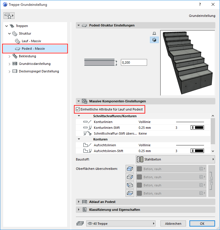220x230 pixels.
Task: Switch preview to 3D cube view
Action: pyautogui.click(x=154, y=40)
